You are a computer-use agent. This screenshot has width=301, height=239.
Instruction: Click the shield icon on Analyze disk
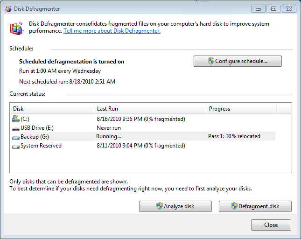pyautogui.click(x=159, y=206)
